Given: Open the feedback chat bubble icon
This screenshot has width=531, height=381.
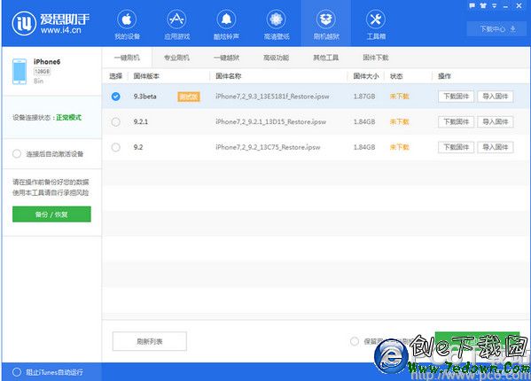Looking at the screenshot, I should (472, 5).
